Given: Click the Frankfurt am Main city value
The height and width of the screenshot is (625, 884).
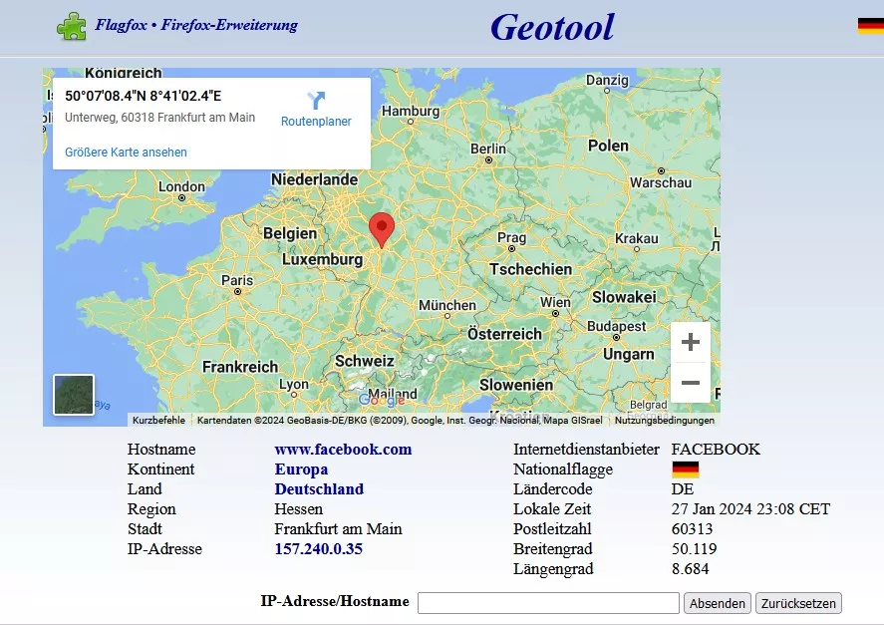Looking at the screenshot, I should pyautogui.click(x=338, y=529).
